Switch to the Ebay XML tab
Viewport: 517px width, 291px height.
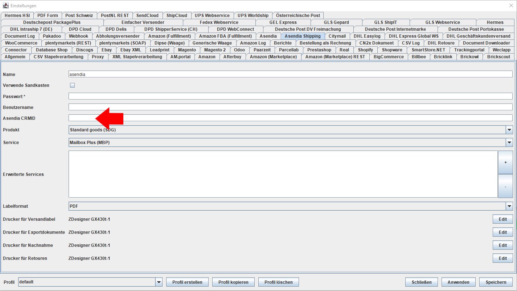click(x=131, y=50)
